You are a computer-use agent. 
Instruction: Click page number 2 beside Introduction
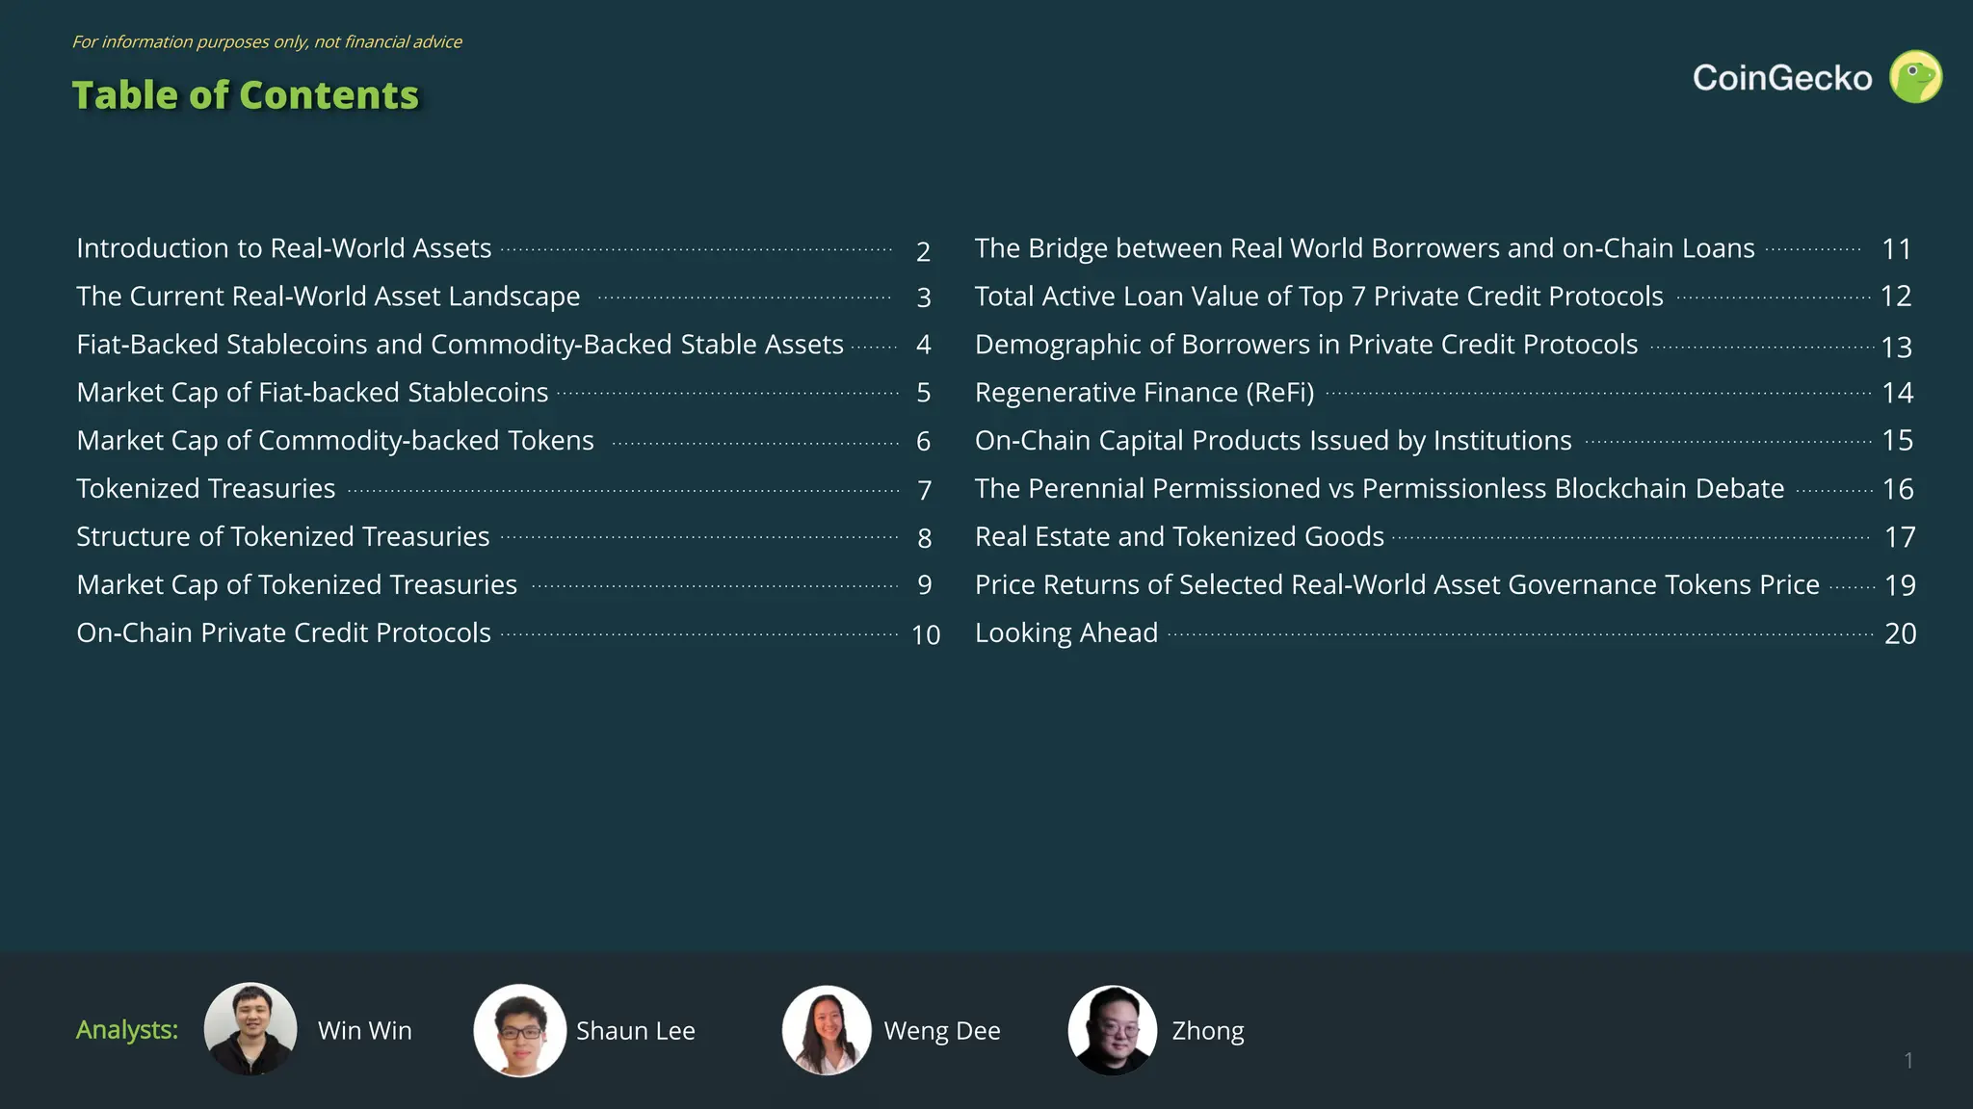(x=923, y=251)
